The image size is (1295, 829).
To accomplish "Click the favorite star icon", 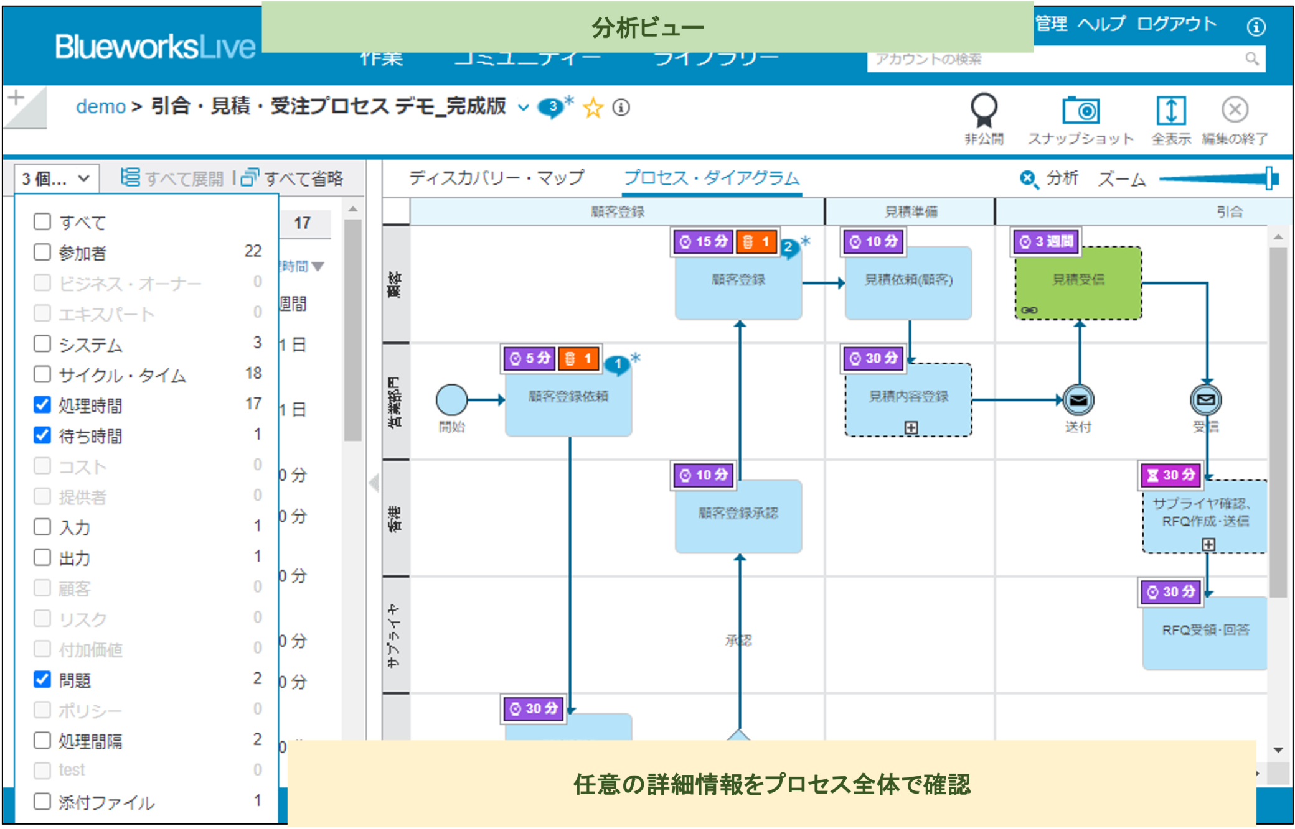I will tap(593, 108).
